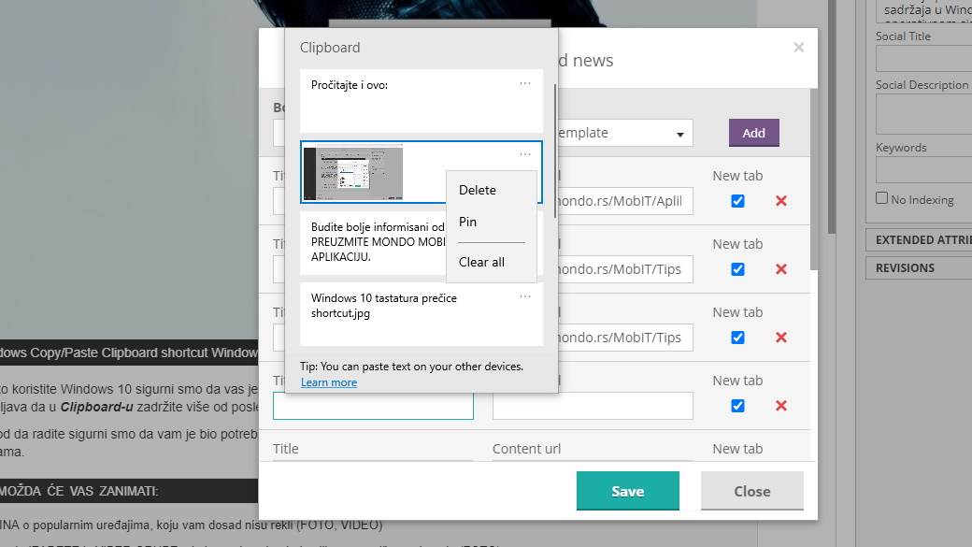
Task: Remove the first row with the MobIT/Aplil URL
Action: 781,201
